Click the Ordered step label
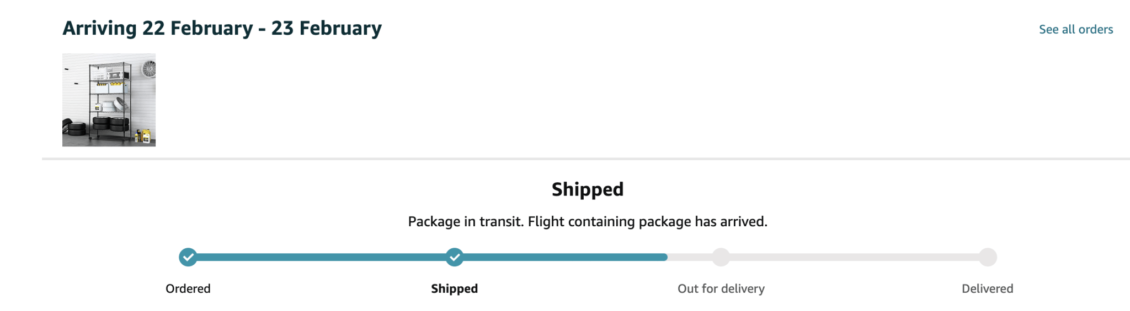The height and width of the screenshot is (311, 1130). click(x=188, y=288)
